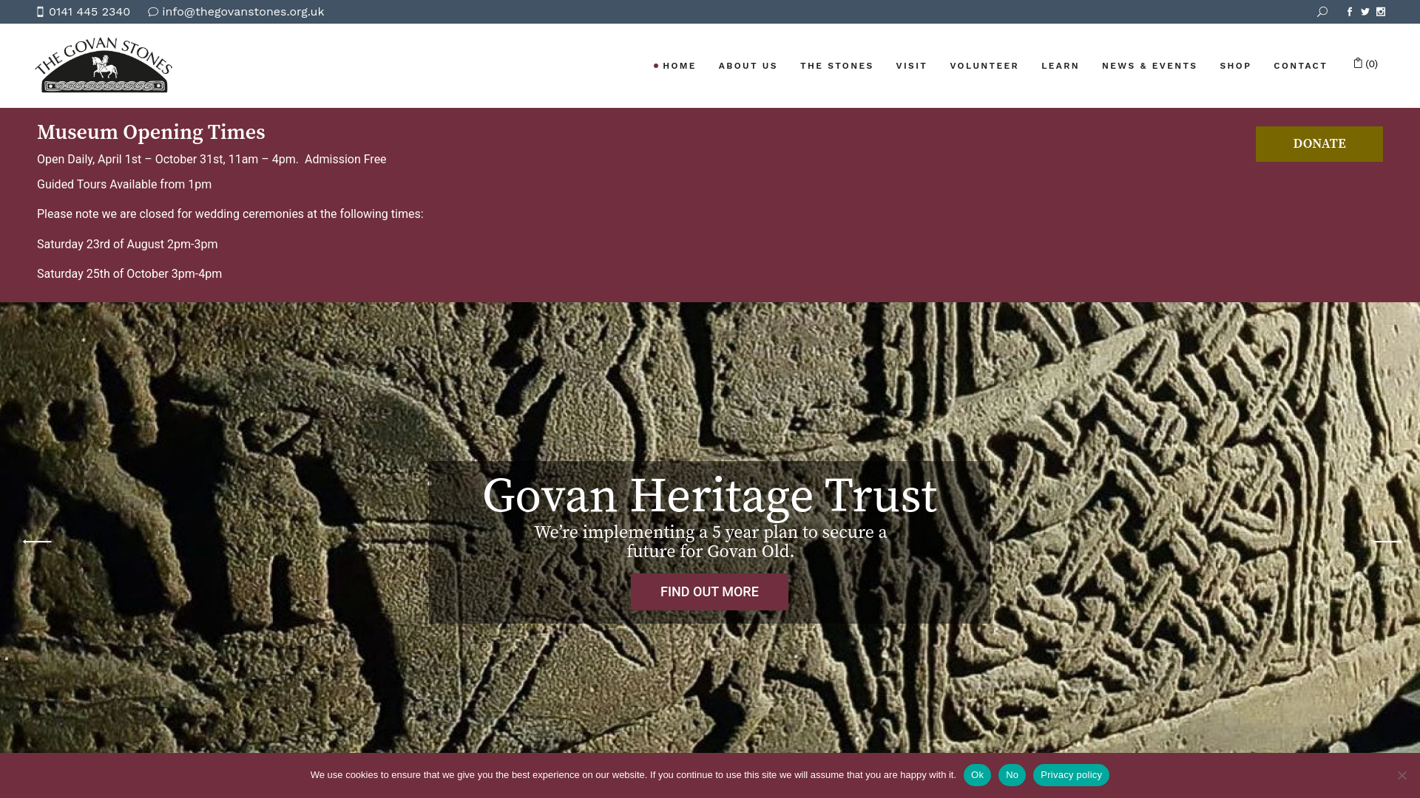1420x798 pixels.
Task: Open the Instagram profile icon
Action: click(x=1381, y=12)
